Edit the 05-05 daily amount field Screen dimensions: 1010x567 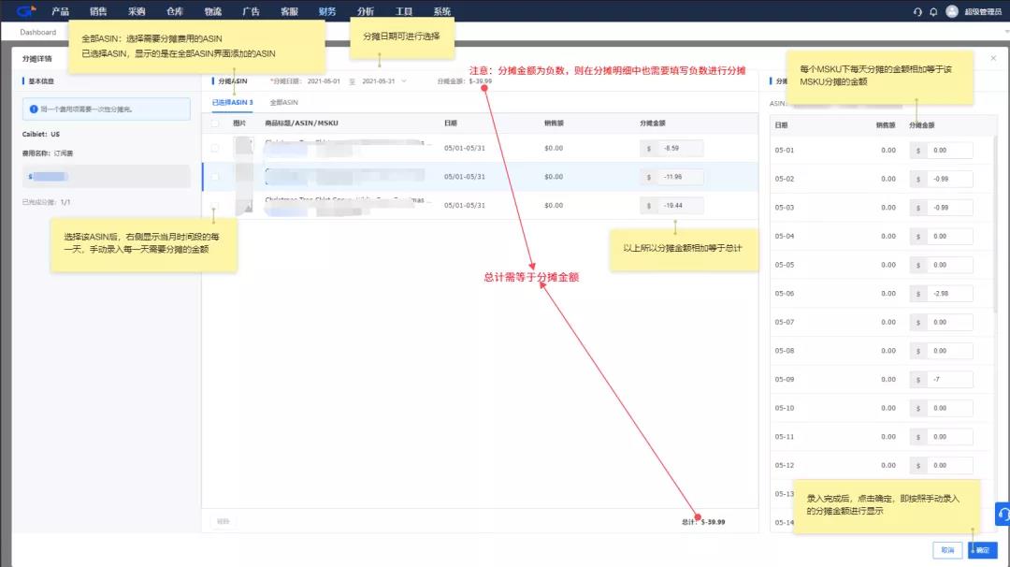949,265
